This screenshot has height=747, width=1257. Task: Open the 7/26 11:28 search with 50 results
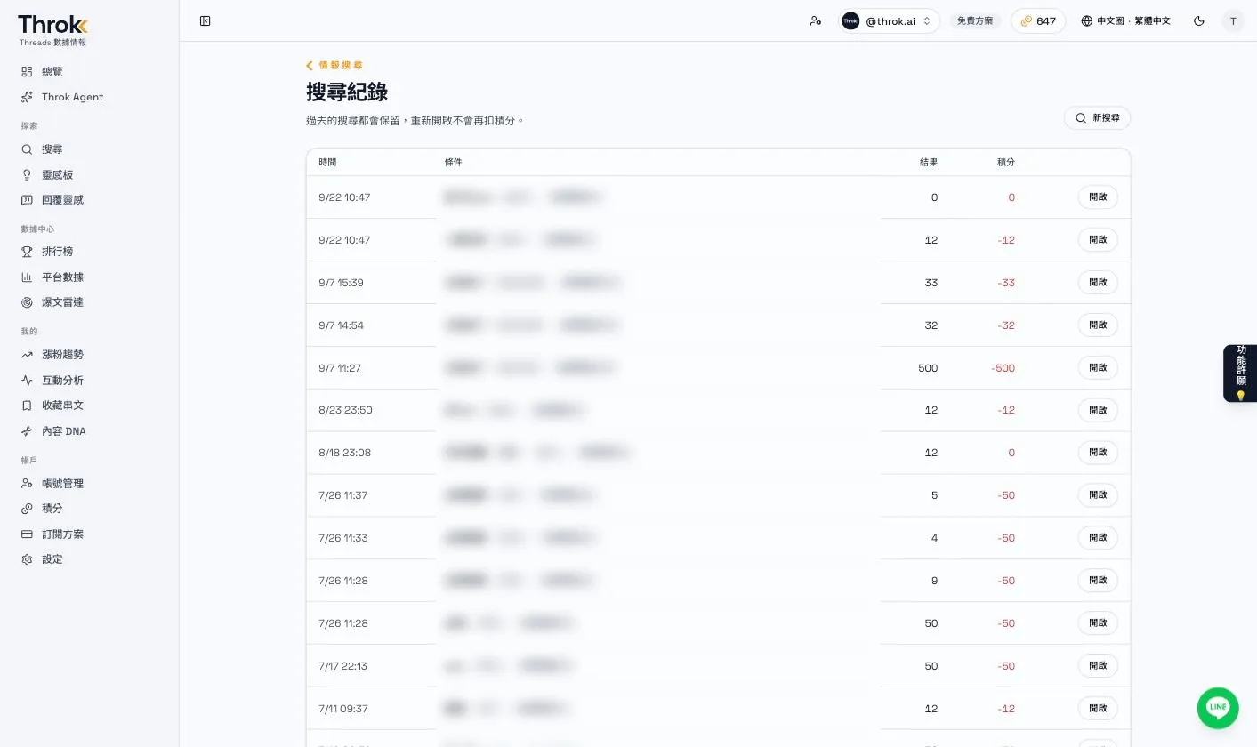click(x=1098, y=623)
